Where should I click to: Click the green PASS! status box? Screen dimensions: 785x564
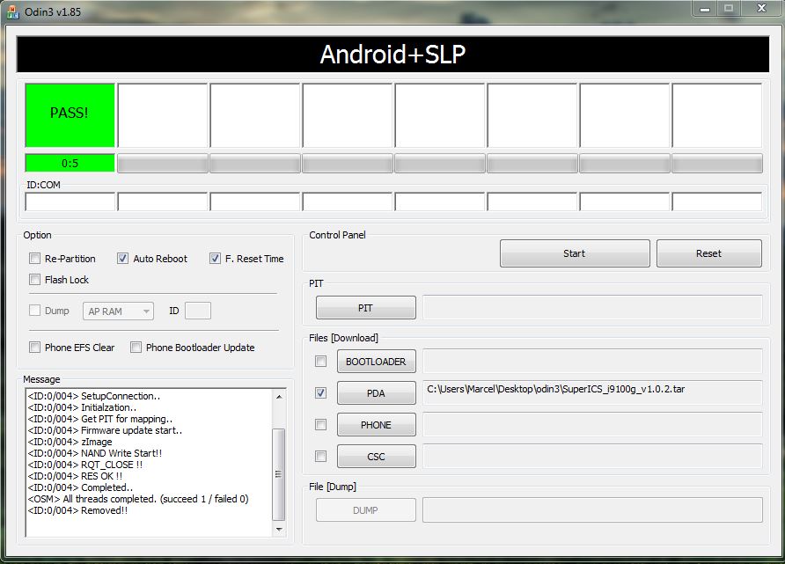click(70, 115)
